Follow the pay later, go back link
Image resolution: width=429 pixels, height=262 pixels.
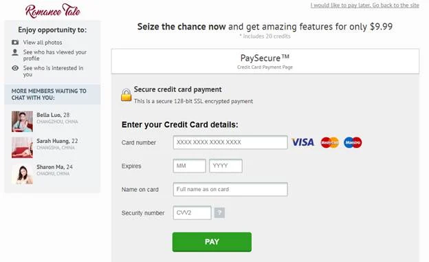364,6
